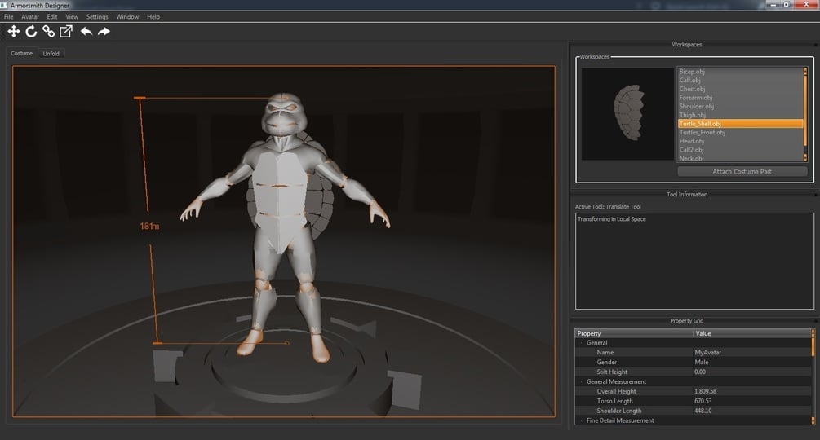The height and width of the screenshot is (440, 820).
Task: Click the Property column header
Action: click(634, 333)
